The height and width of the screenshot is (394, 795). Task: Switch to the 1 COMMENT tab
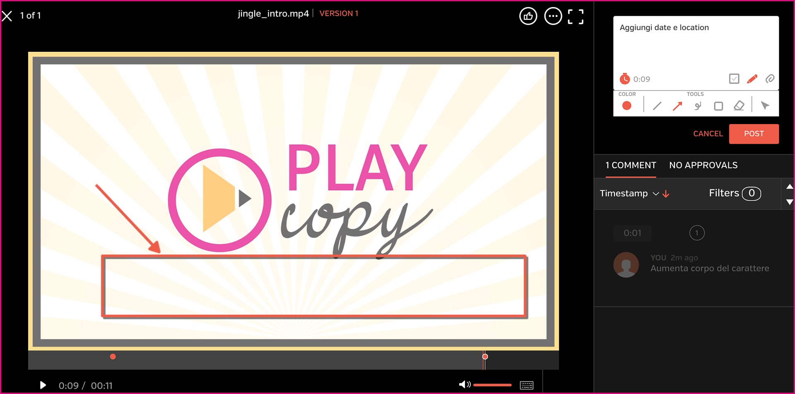(x=631, y=166)
